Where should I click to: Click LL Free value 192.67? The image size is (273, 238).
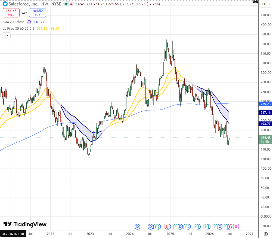coord(54,28)
